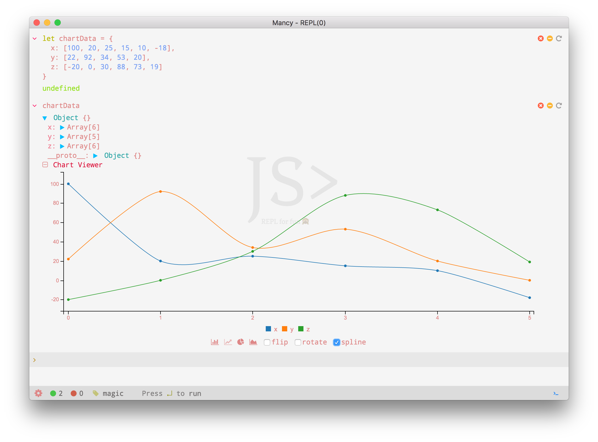The width and height of the screenshot is (598, 442).
Task: Collapse the Chart Viewer section
Action: [x=45, y=165]
